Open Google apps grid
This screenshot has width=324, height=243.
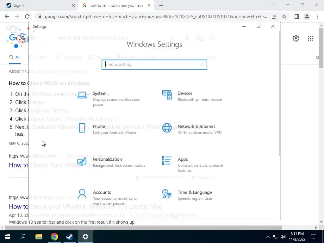310,38
